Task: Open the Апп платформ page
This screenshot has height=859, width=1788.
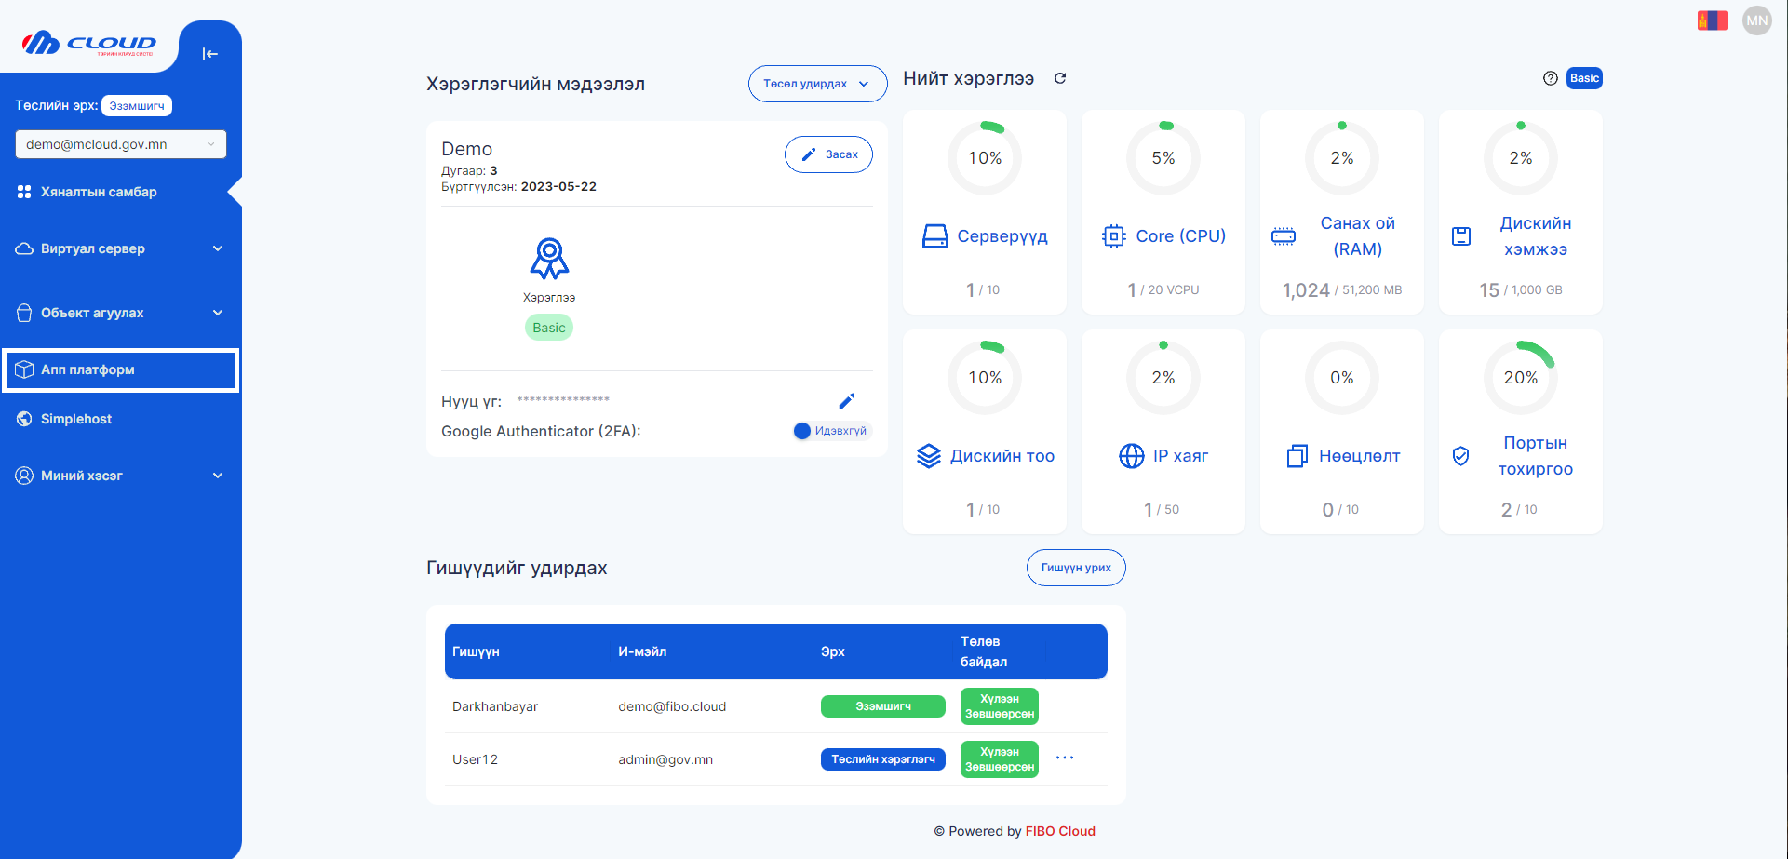Action: (x=120, y=369)
